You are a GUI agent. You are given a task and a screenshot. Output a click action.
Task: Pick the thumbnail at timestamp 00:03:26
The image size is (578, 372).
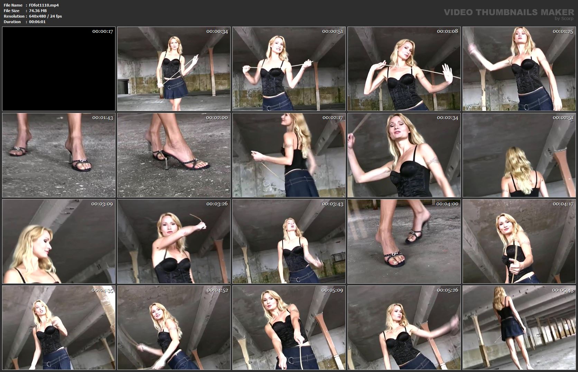pyautogui.click(x=174, y=242)
